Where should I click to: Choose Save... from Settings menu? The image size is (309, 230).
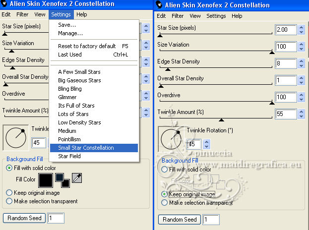(94, 25)
